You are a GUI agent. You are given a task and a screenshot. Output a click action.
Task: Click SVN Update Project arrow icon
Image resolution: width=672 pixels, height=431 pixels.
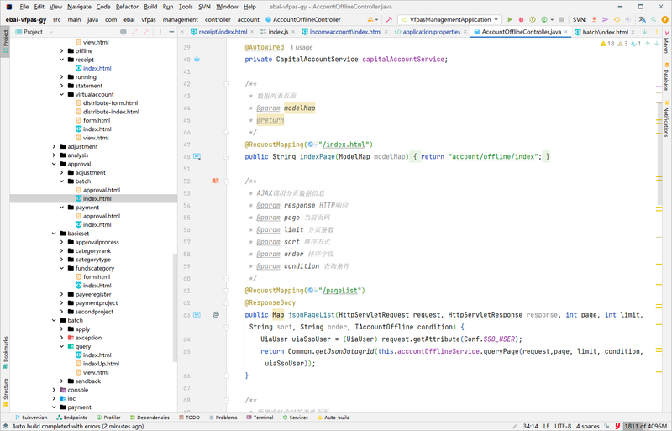click(595, 18)
